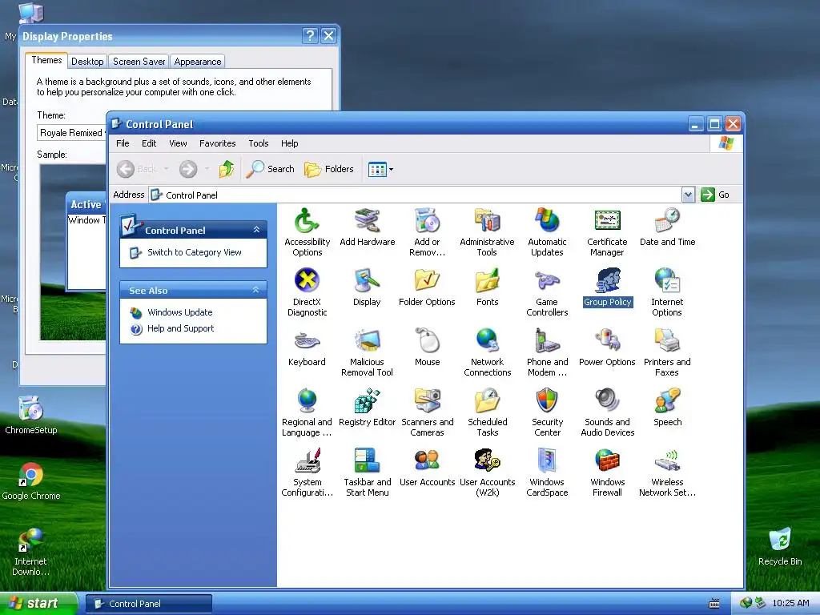820x615 pixels.
Task: Open the Display applet icon
Action: 367,281
